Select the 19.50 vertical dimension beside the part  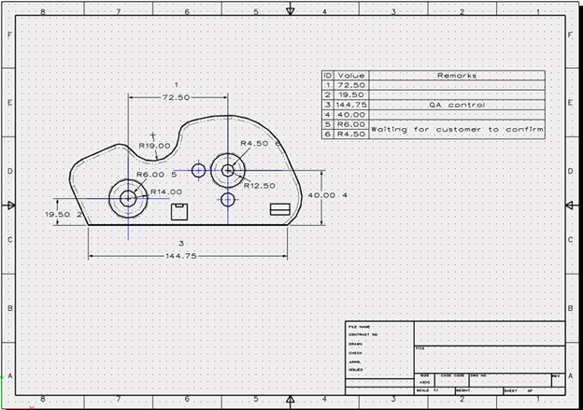click(x=58, y=215)
